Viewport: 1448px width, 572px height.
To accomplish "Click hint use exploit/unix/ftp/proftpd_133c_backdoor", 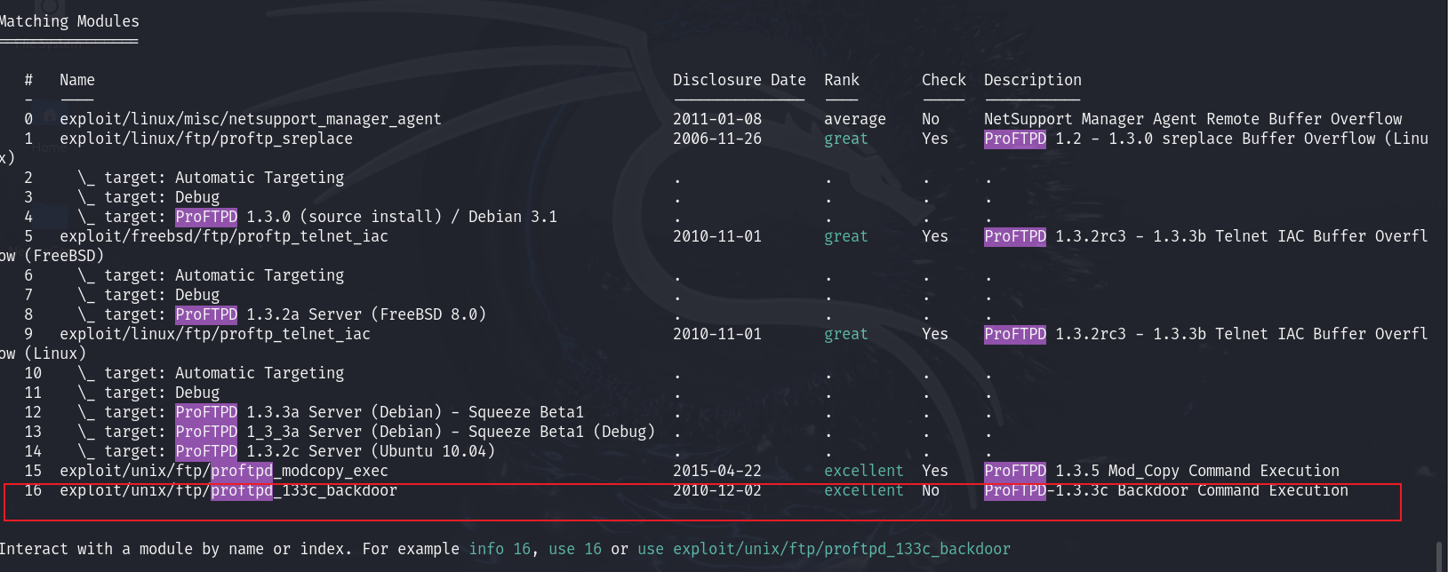I will 824,549.
